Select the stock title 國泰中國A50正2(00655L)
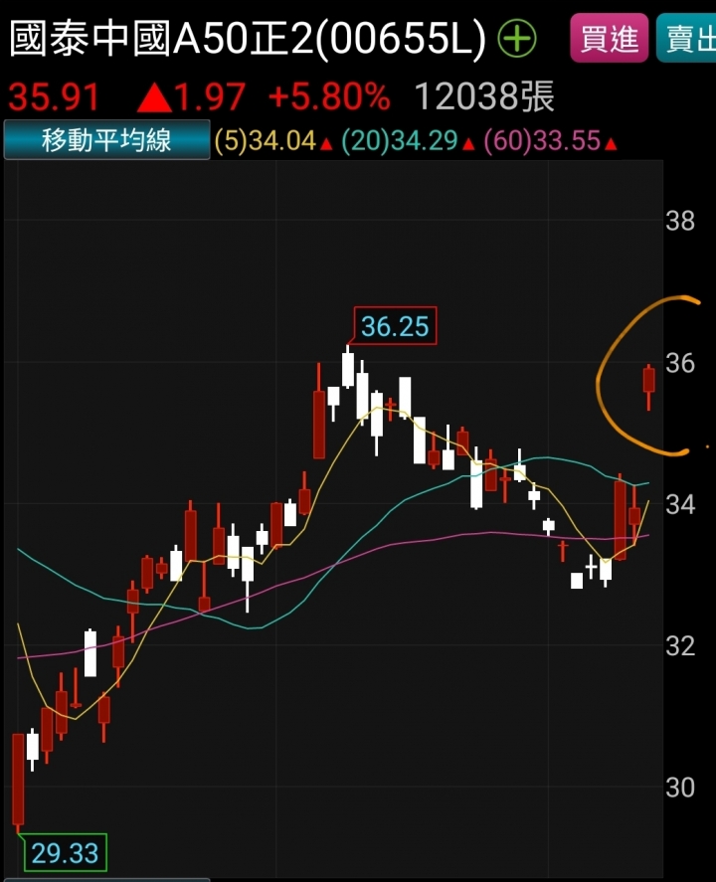This screenshot has height=882, width=716. 248,38
